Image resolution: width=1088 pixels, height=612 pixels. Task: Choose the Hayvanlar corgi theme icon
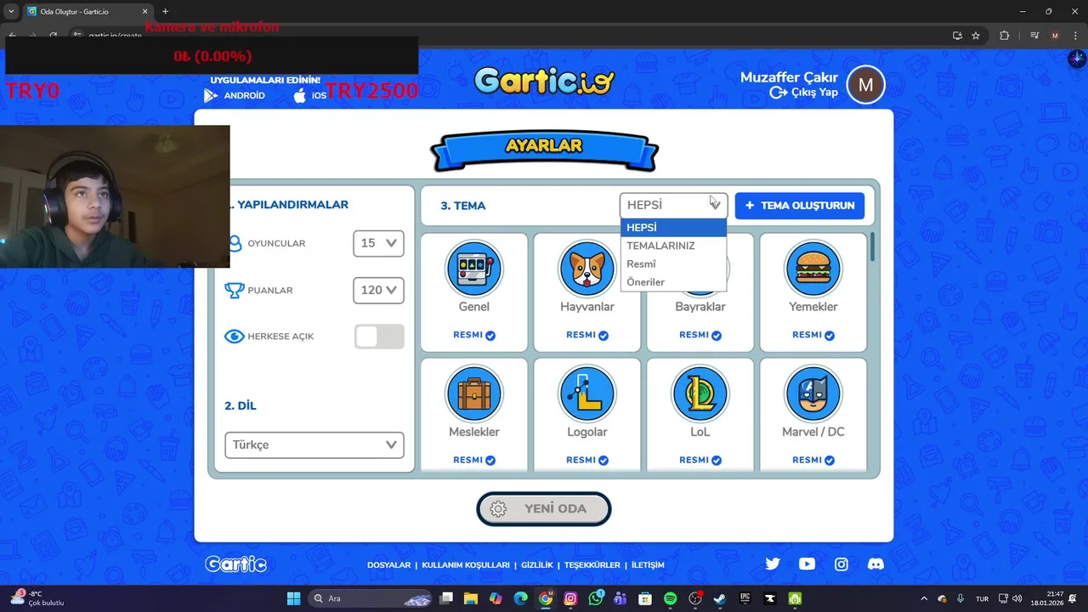click(587, 269)
